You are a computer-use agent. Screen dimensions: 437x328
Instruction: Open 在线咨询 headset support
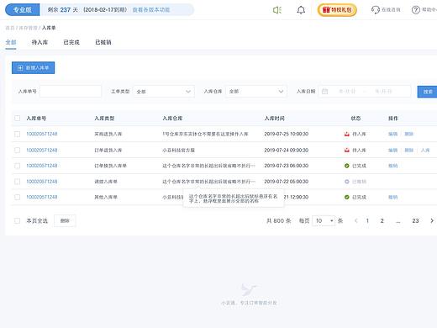386,10
